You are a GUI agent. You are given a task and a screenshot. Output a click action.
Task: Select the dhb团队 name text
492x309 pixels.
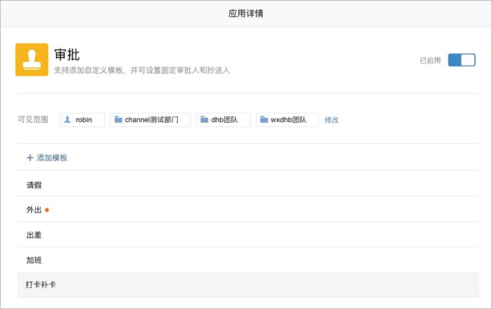(x=224, y=119)
